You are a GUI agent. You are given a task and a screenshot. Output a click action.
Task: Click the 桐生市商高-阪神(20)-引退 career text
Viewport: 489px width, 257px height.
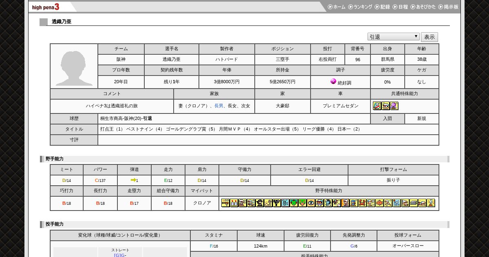(126, 119)
